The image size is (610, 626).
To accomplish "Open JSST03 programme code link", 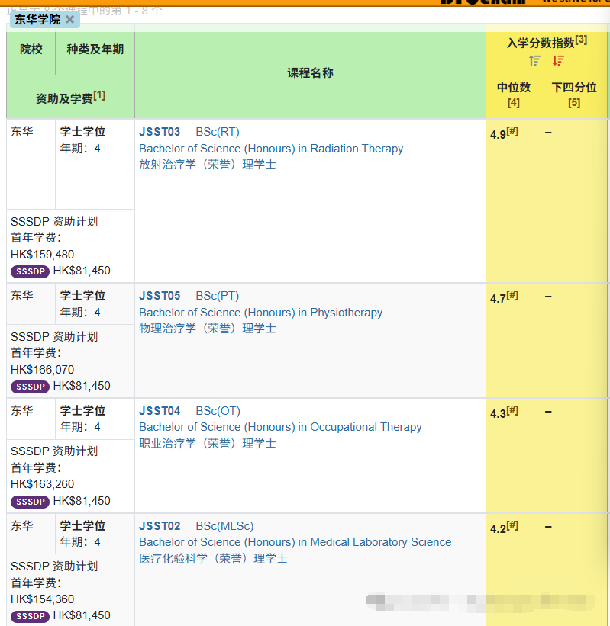I will point(160,132).
